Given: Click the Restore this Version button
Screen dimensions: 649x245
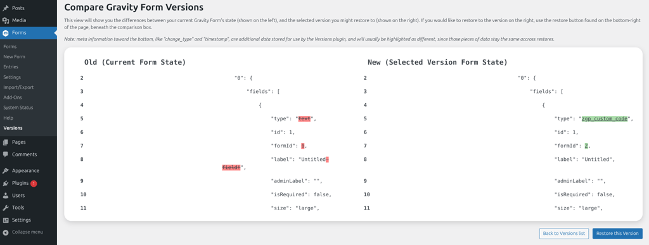Looking at the screenshot, I should pos(617,234).
